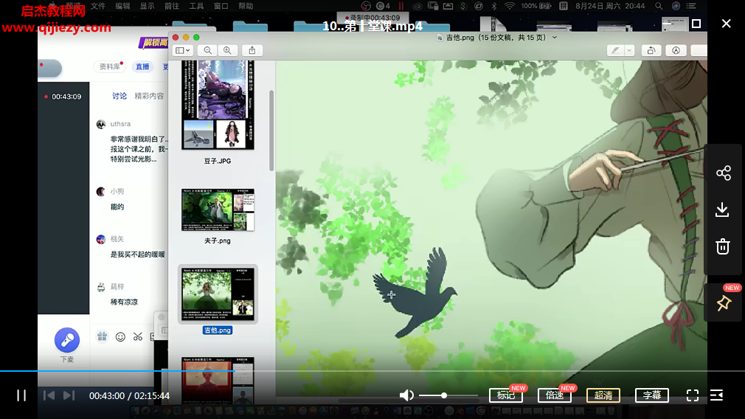Skip to the previous video
This screenshot has height=419, width=745.
pyautogui.click(x=49, y=395)
